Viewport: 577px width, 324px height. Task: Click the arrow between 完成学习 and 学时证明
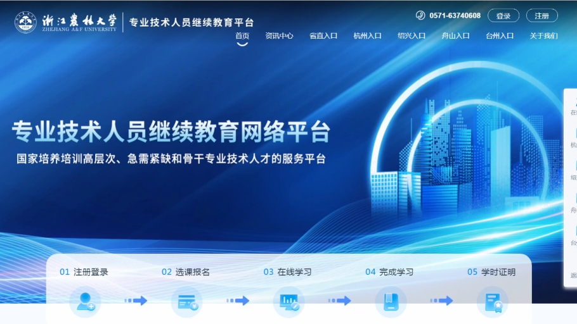(441, 301)
